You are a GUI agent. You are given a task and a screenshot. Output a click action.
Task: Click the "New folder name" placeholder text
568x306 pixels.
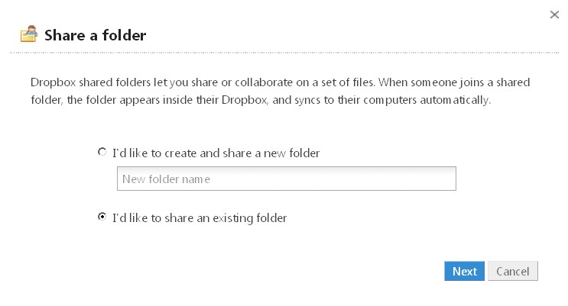point(166,179)
